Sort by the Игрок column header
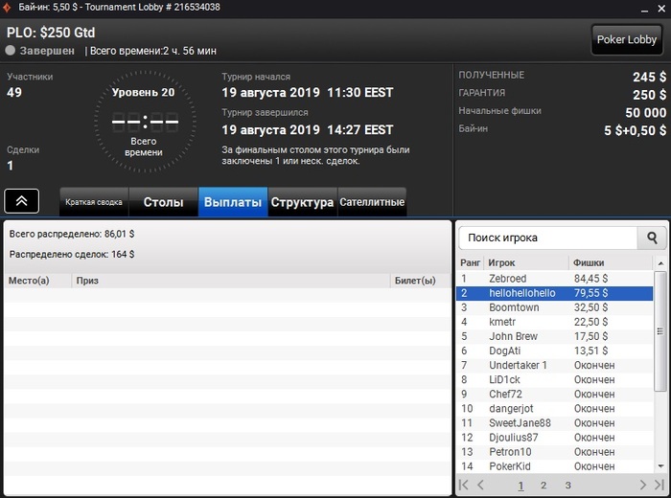 (525, 263)
